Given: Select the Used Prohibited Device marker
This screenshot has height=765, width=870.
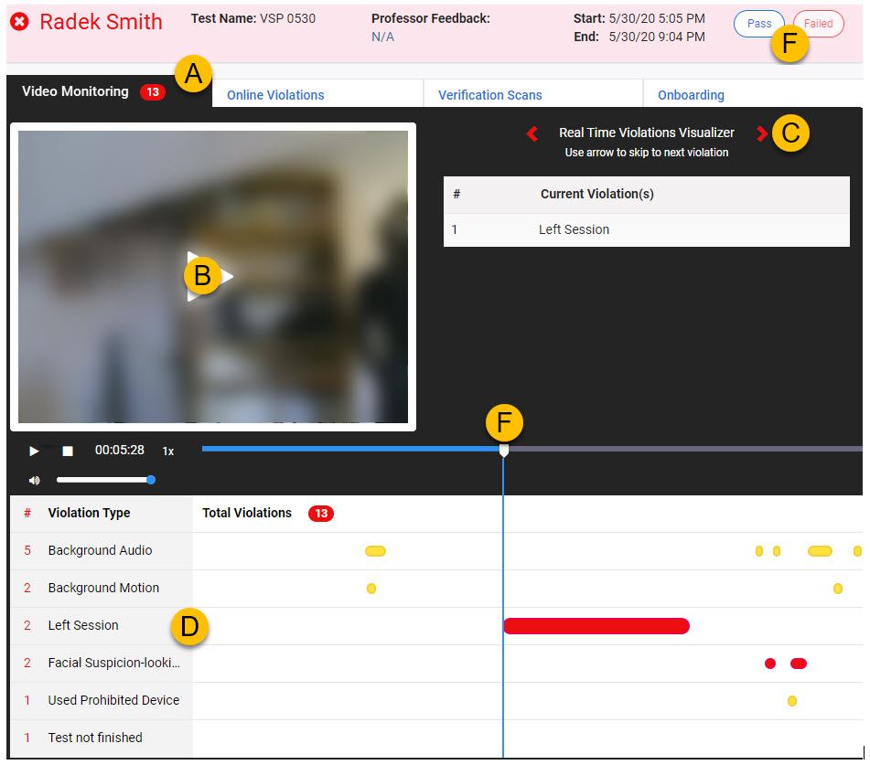Looking at the screenshot, I should tap(791, 701).
